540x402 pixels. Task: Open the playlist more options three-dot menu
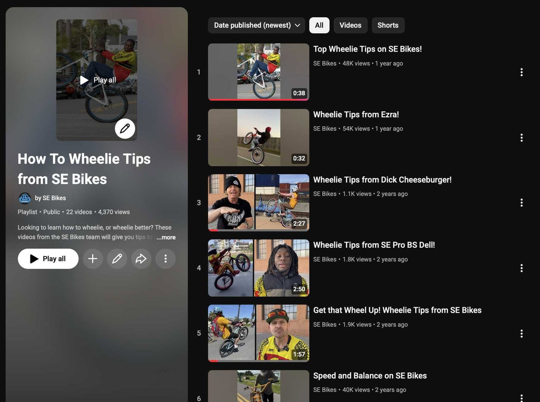coord(165,259)
